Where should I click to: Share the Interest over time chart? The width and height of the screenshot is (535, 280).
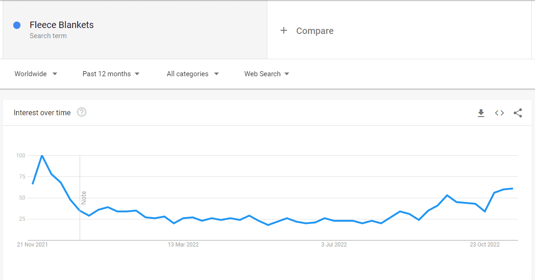tap(518, 113)
